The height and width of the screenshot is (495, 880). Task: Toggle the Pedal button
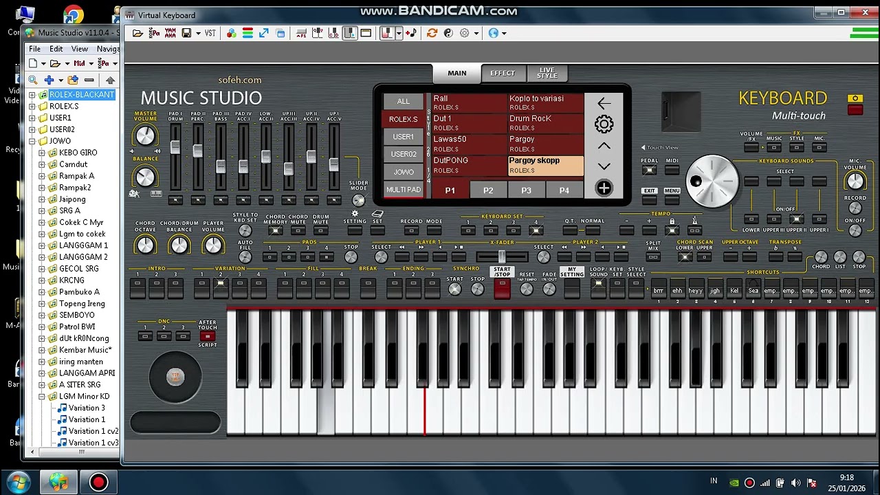click(x=649, y=170)
